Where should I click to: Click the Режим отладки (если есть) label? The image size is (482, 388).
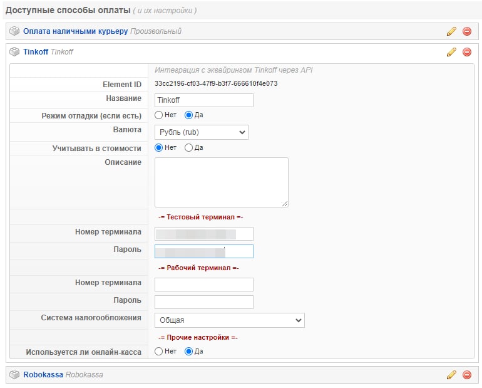click(91, 116)
